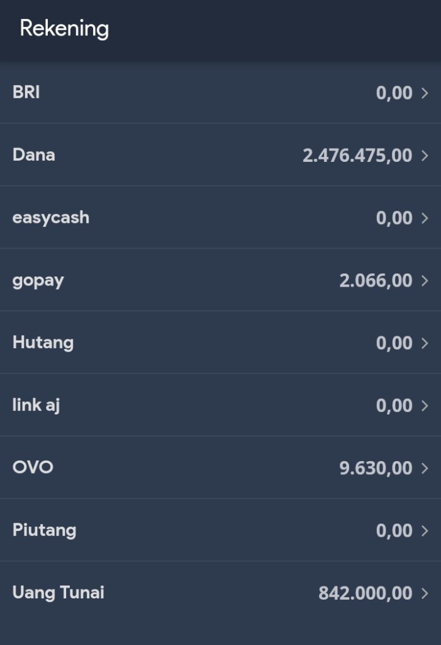This screenshot has height=645, width=441.
Task: Click the Uang Tunai label
Action: (59, 592)
